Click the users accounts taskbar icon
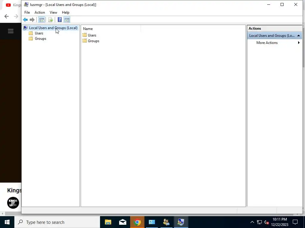The width and height of the screenshot is (305, 228). [166, 222]
